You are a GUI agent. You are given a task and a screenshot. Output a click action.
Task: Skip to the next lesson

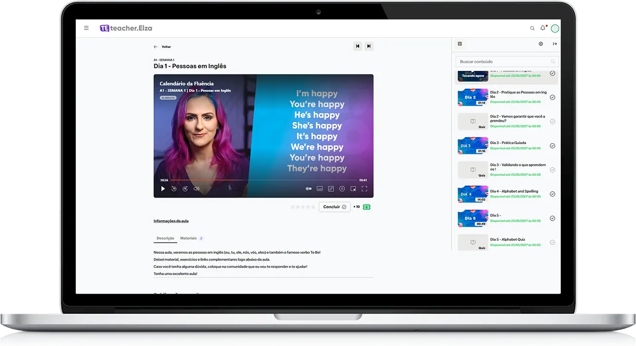point(369,46)
